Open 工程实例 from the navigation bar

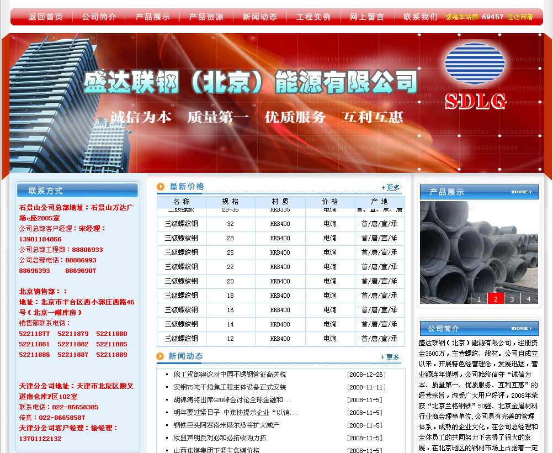313,17
